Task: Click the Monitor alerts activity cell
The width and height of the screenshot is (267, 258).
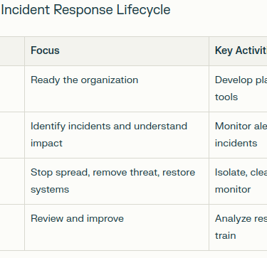Action: pos(238,135)
